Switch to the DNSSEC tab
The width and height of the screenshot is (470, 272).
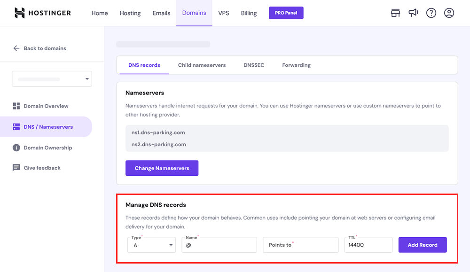pyautogui.click(x=254, y=65)
